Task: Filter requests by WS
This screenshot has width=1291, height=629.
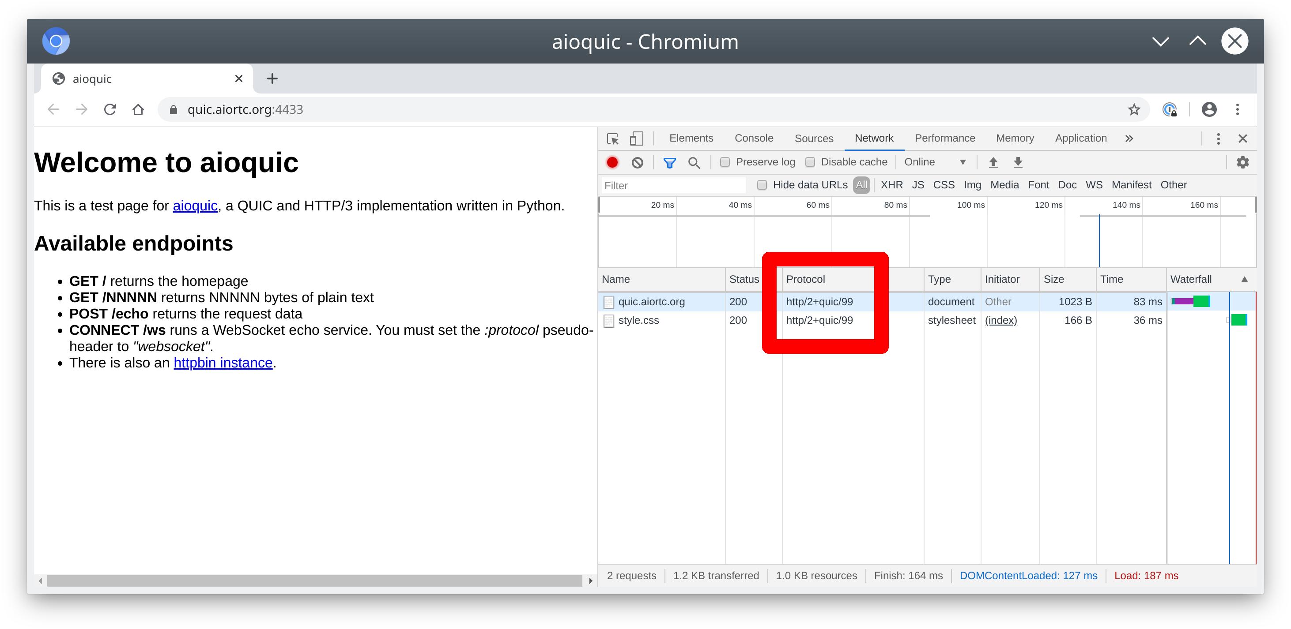Action: pos(1094,185)
